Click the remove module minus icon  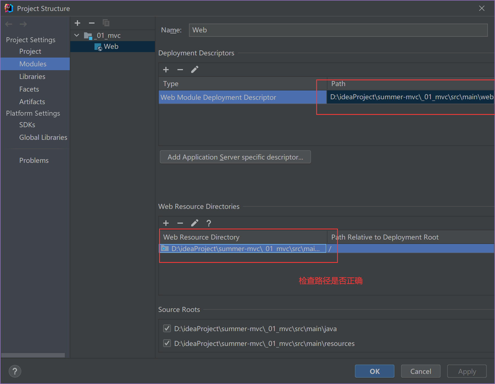point(92,23)
